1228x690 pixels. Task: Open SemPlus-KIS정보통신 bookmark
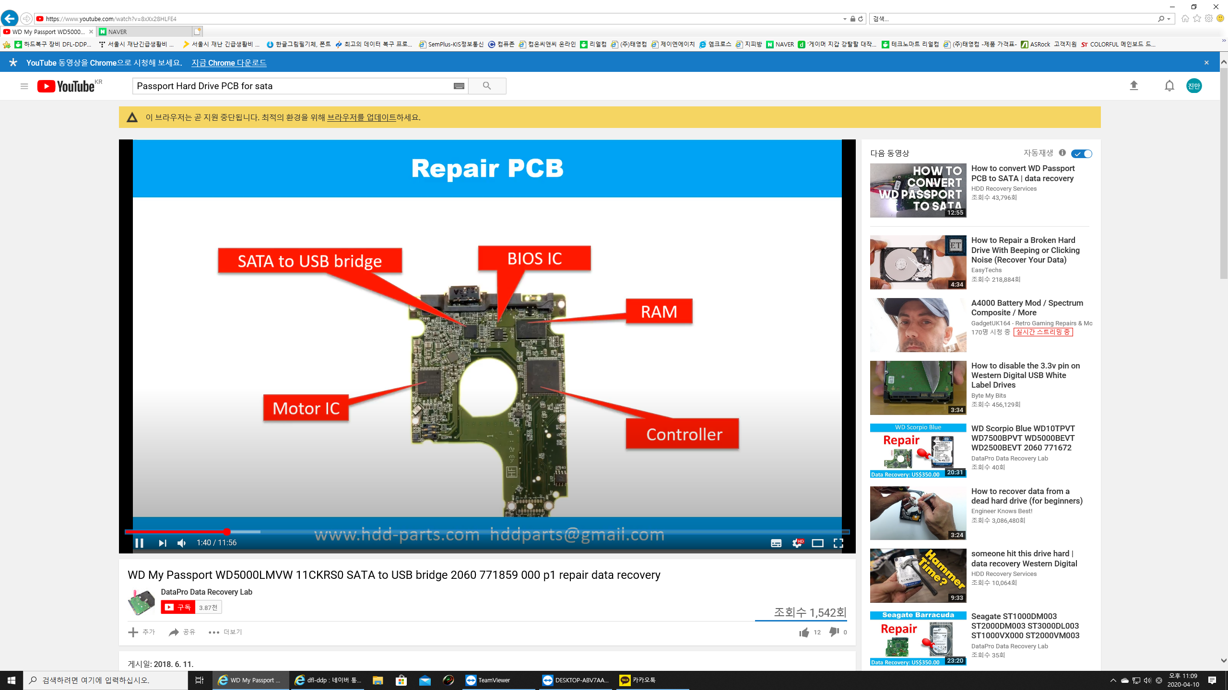pos(451,45)
